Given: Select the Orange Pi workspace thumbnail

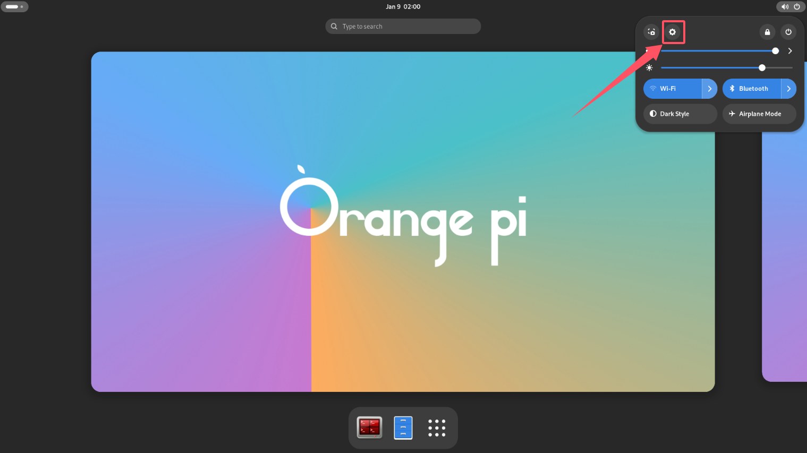Looking at the screenshot, I should 403,221.
